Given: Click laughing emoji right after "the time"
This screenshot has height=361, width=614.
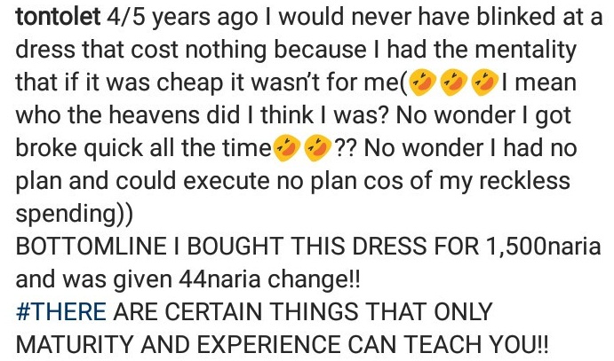Looking at the screenshot, I should (287, 147).
